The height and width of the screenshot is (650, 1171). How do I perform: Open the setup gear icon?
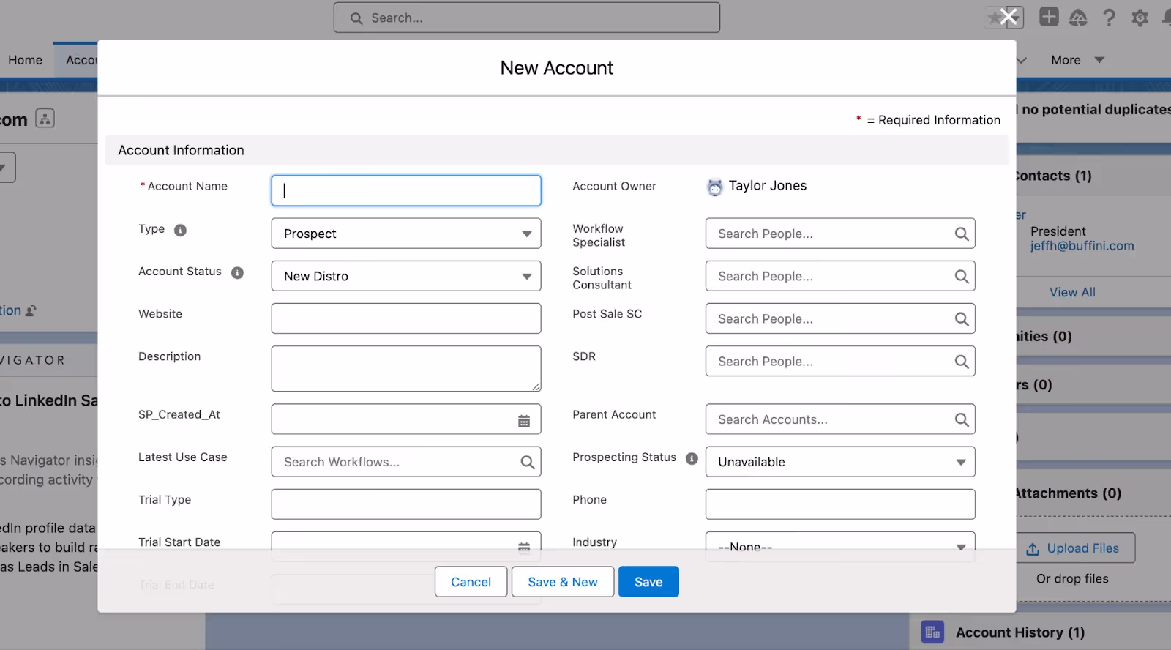pyautogui.click(x=1140, y=18)
